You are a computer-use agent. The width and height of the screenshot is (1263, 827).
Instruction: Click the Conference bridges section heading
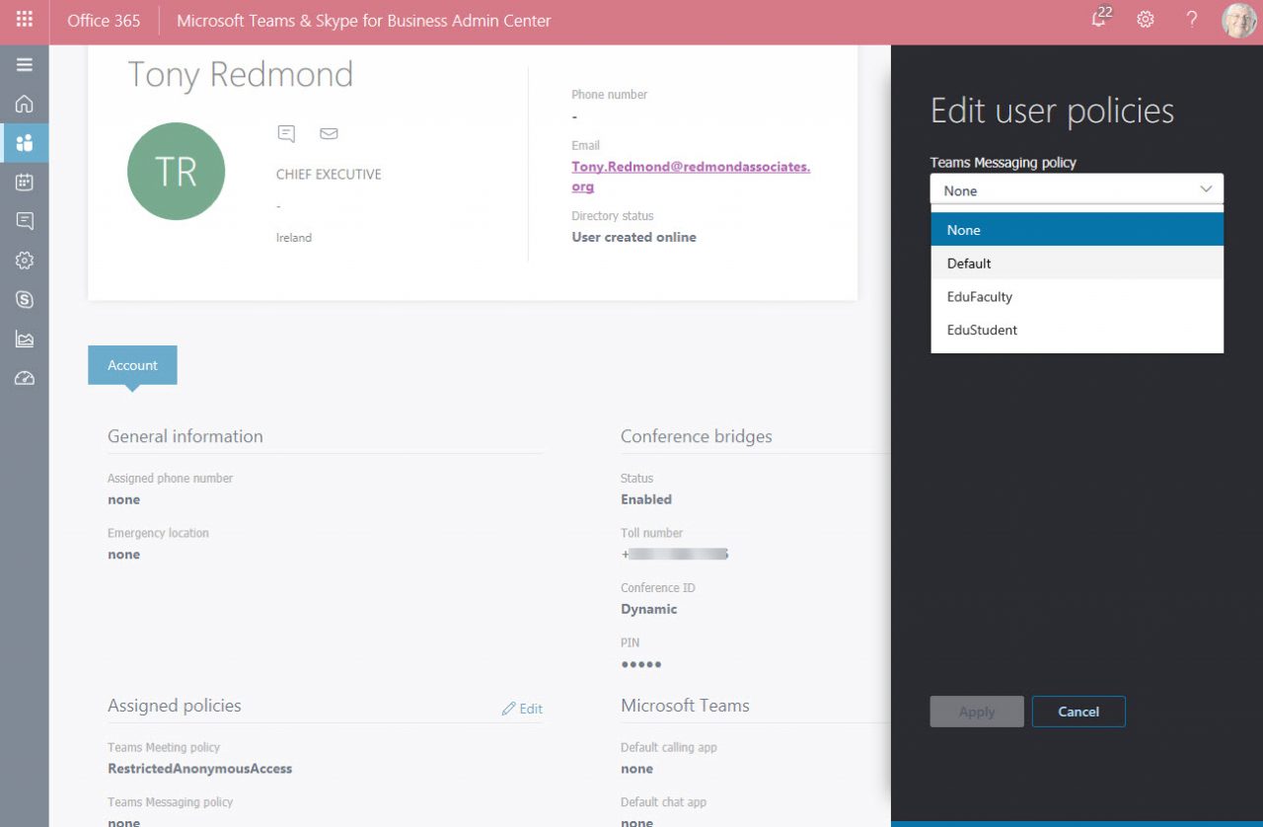[x=696, y=436]
